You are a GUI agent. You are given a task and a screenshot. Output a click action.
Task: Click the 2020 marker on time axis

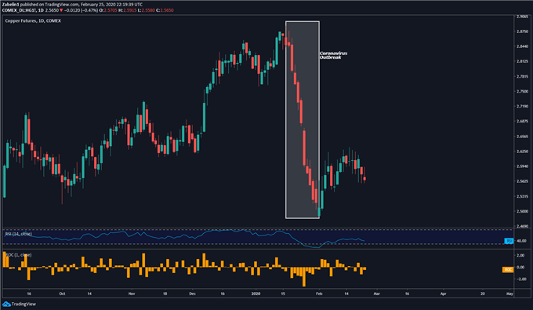tap(256, 294)
